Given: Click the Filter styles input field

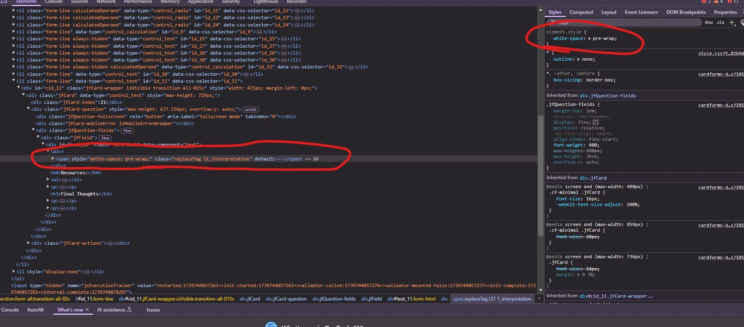Looking at the screenshot, I should tap(624, 23).
